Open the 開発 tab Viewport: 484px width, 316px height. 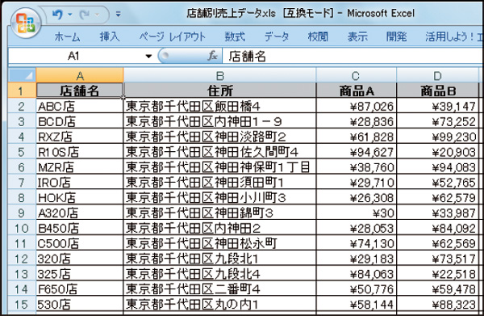[x=396, y=37]
